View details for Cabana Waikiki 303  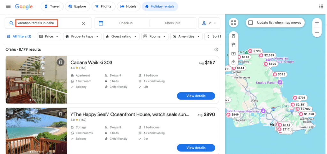196,96
